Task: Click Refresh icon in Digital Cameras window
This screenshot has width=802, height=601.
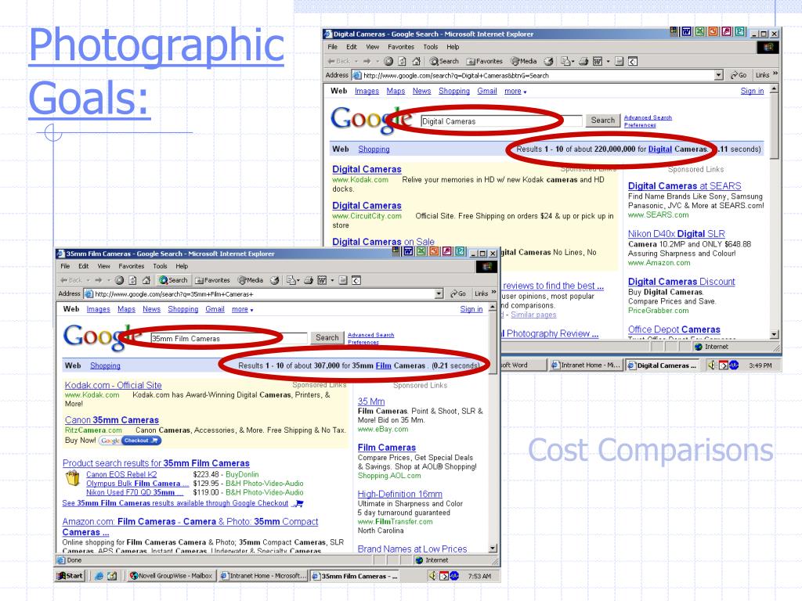Action: 403,61
